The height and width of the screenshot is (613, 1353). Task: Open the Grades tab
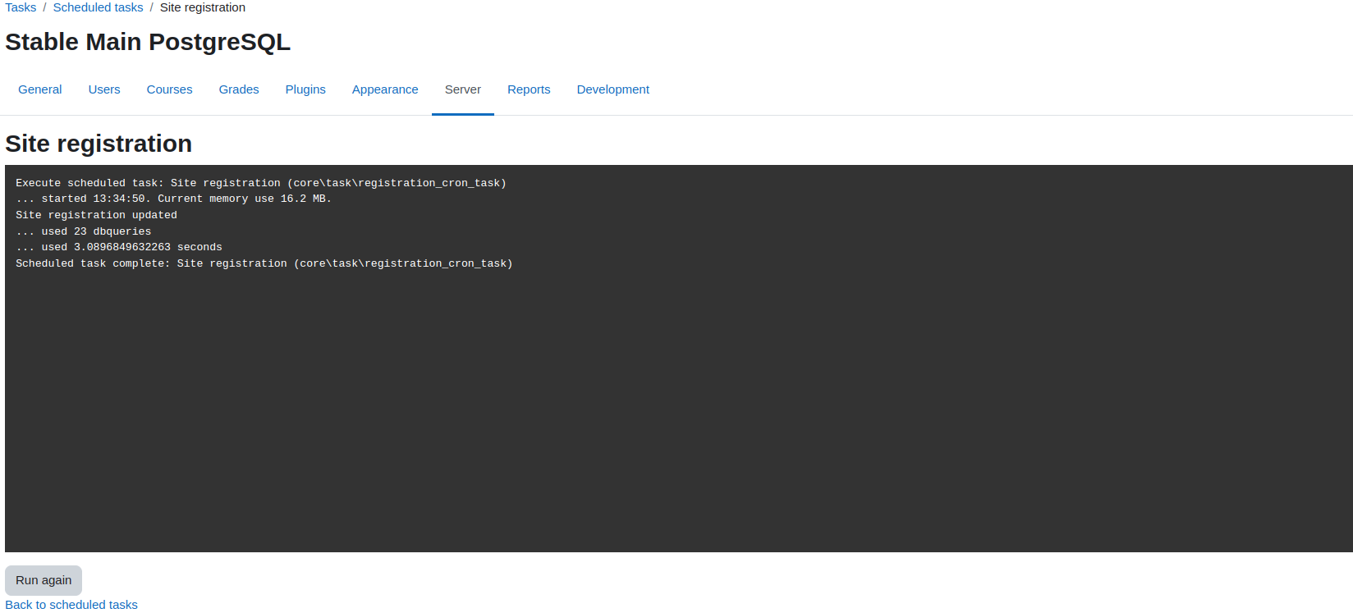pos(239,89)
